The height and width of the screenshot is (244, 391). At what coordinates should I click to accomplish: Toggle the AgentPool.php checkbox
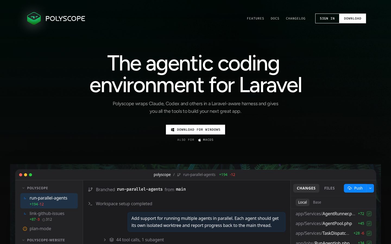(369, 223)
